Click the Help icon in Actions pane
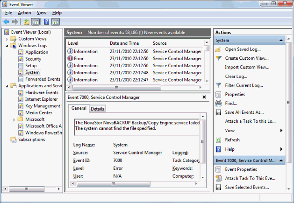 click(218, 149)
